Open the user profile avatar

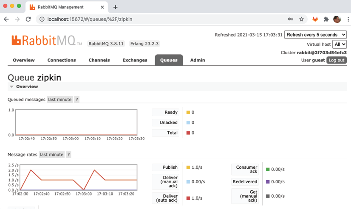point(337,19)
